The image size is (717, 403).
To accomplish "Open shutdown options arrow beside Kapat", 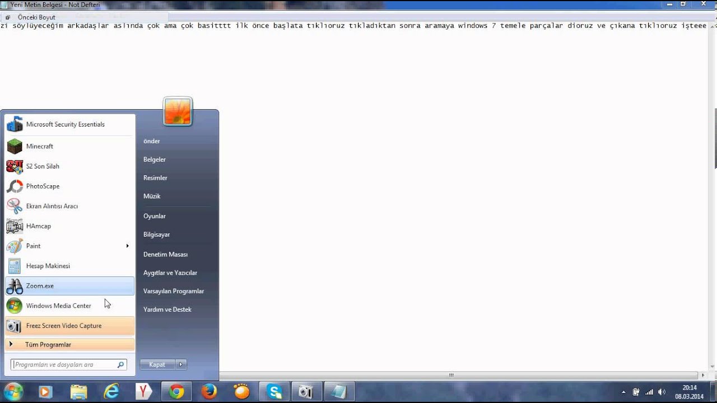I will tap(181, 364).
